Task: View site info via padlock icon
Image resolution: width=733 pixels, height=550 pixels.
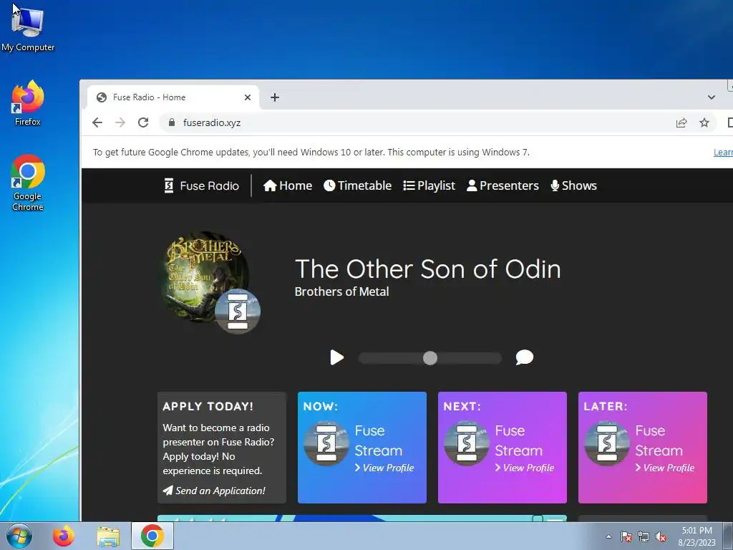Action: (172, 122)
